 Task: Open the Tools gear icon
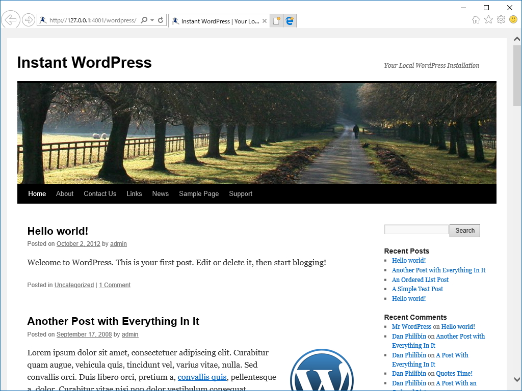click(x=501, y=18)
